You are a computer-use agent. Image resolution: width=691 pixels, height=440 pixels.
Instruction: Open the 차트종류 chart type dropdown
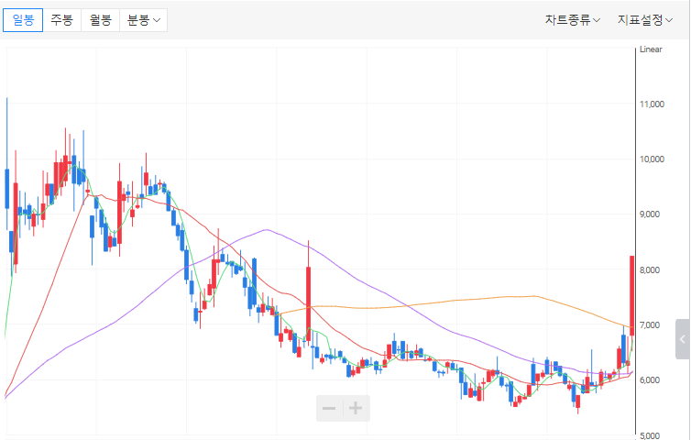click(x=572, y=20)
